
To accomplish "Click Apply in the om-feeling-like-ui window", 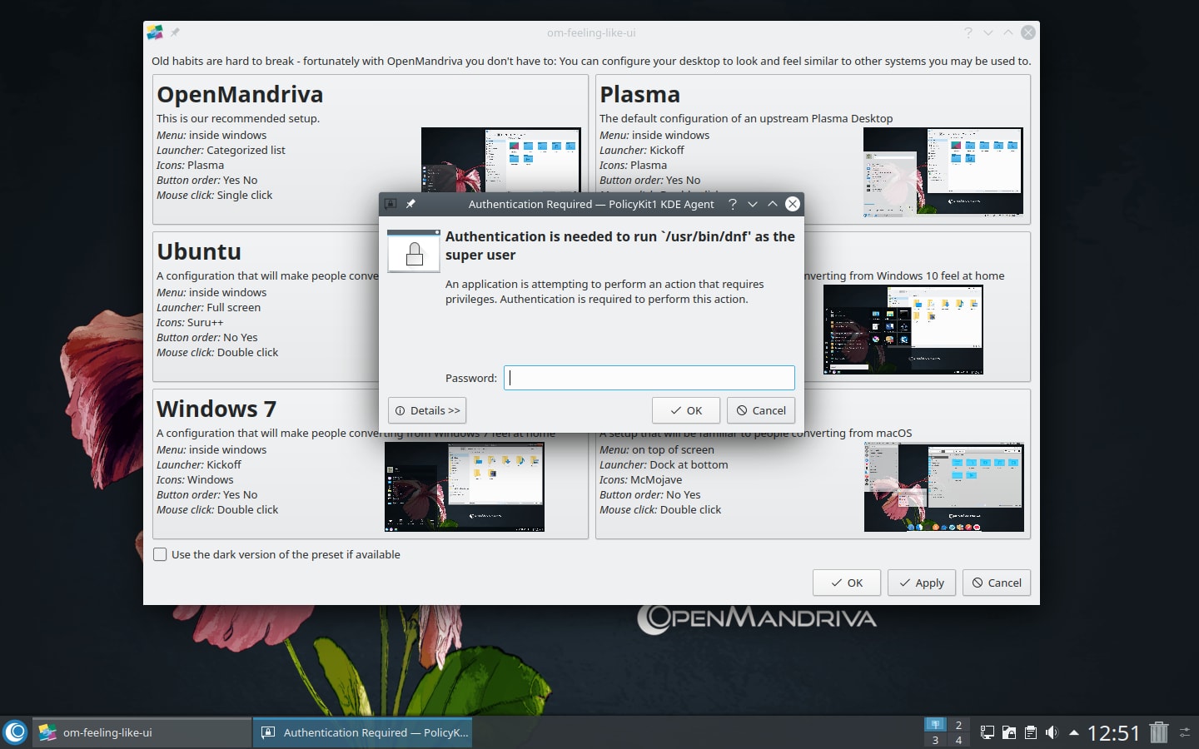I will [x=922, y=583].
